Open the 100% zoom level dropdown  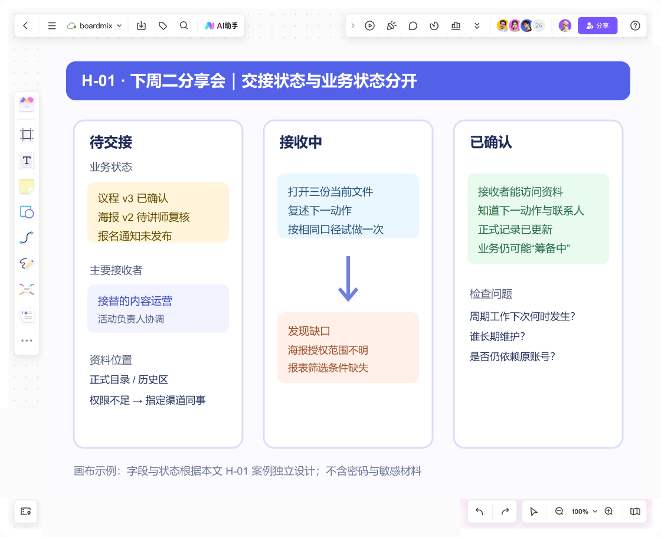(584, 511)
